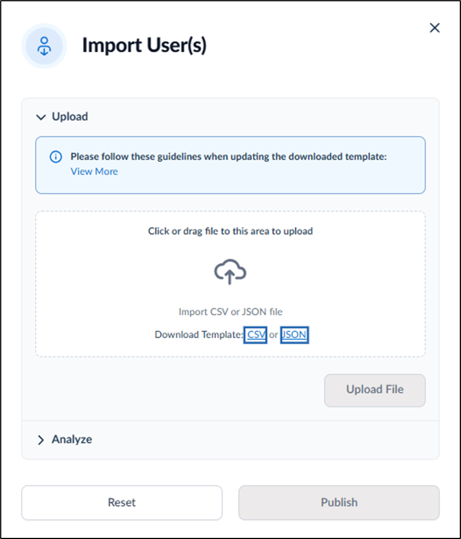Click the info icon in guidelines banner
This screenshot has width=461, height=539.
coord(56,156)
